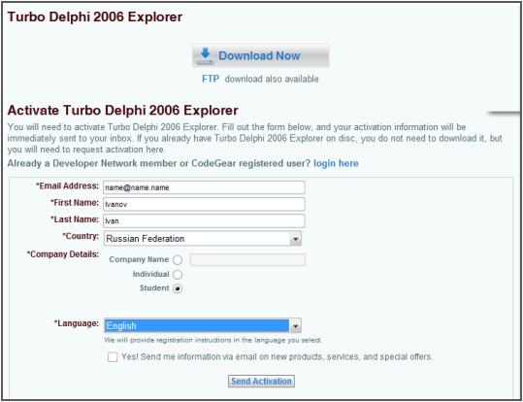Follow the 'login here' link
Image resolution: width=523 pixels, height=402 pixels.
336,163
